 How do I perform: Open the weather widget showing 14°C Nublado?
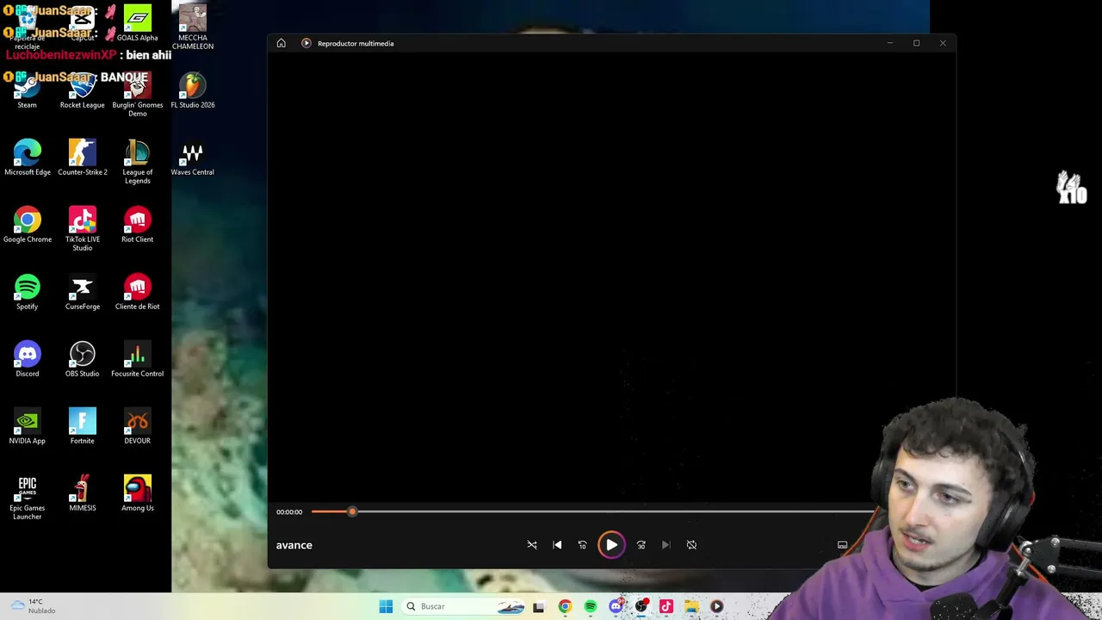[34, 606]
